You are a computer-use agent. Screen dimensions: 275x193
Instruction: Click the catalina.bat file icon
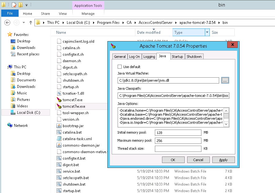point(59,132)
